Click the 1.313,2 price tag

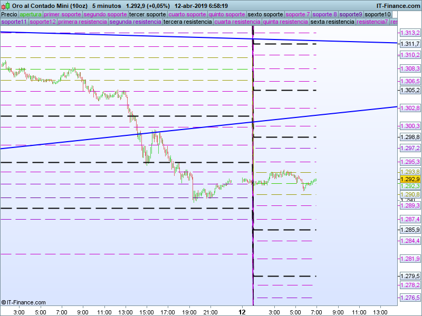point(410,33)
